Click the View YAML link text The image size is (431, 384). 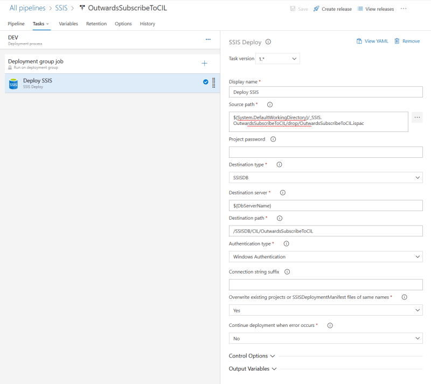pos(376,41)
